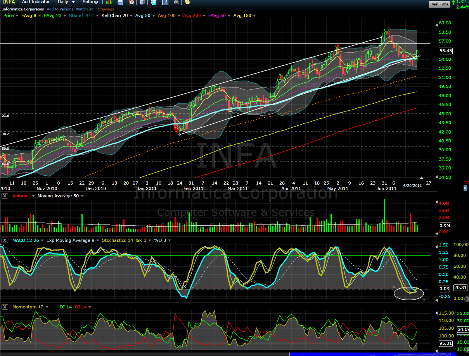
Task: Share chart via the Facebook icon
Action: 165,2
